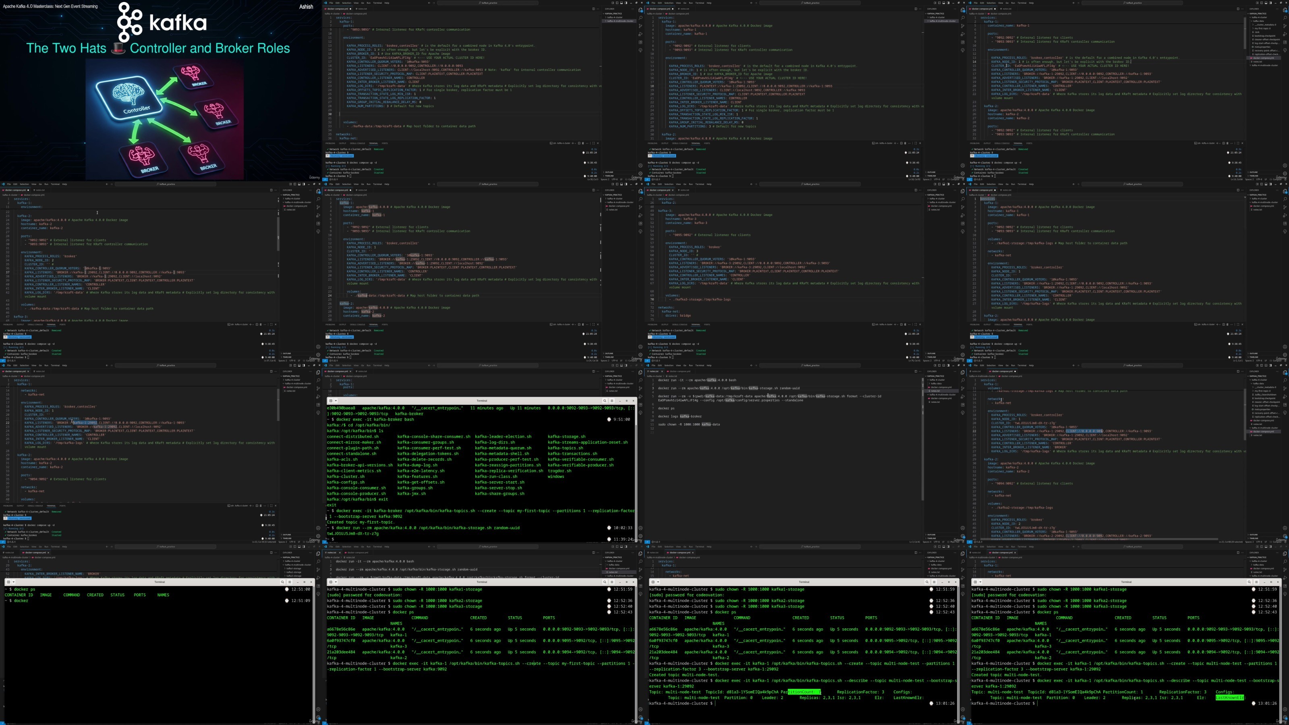Open hamburger menu in empty docker ps terminal
This screenshot has height=725, width=1289.
point(289,582)
